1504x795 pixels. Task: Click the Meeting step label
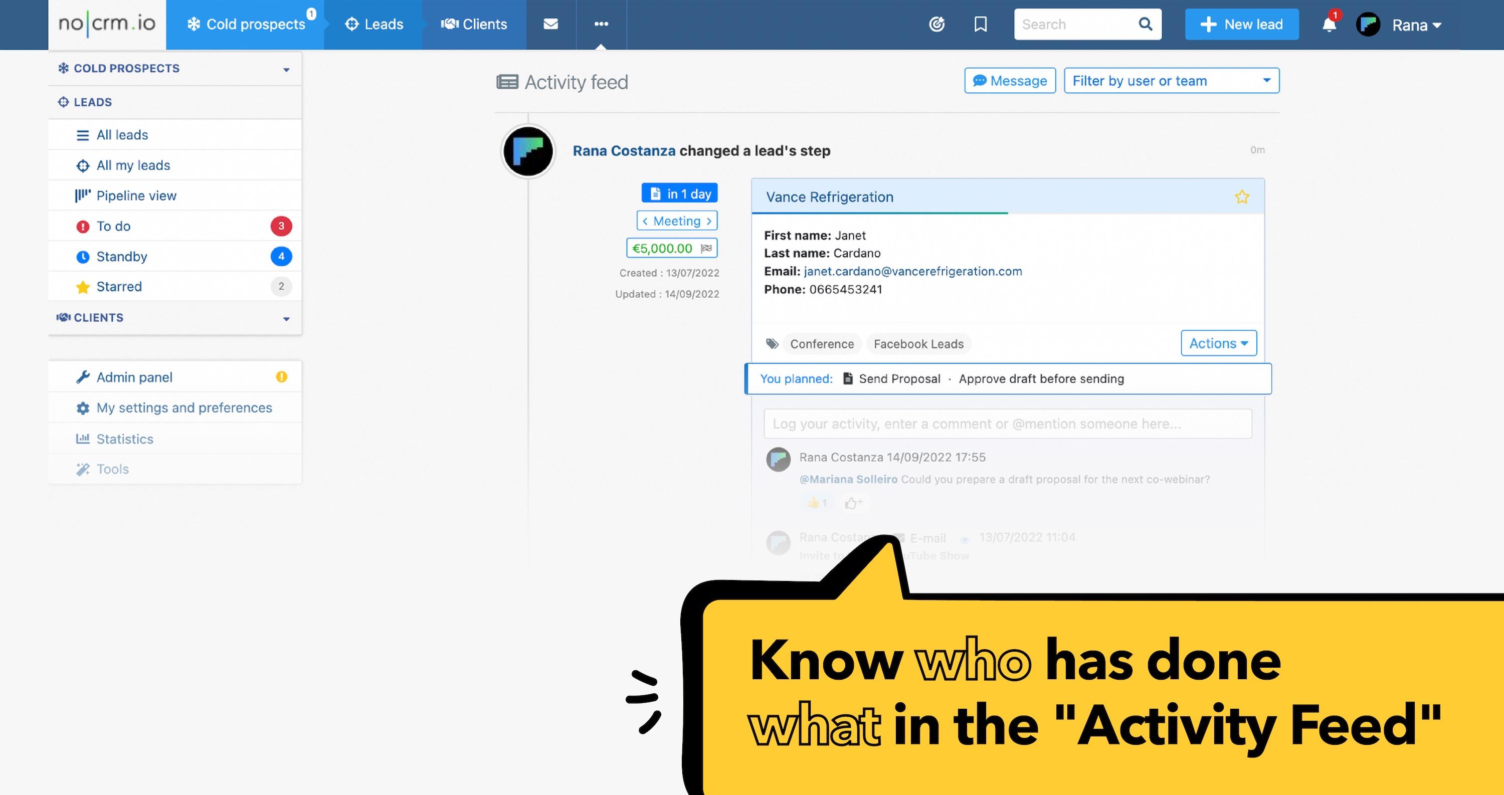pos(677,221)
